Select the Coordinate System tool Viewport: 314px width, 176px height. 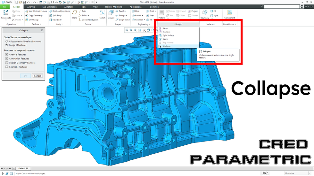(x=88, y=20)
